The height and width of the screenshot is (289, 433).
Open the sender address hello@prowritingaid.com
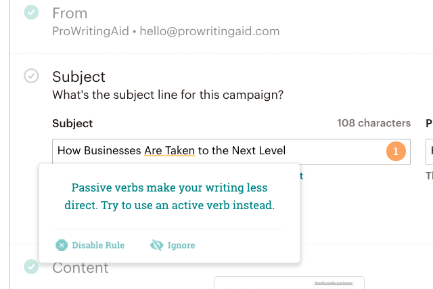click(x=210, y=31)
